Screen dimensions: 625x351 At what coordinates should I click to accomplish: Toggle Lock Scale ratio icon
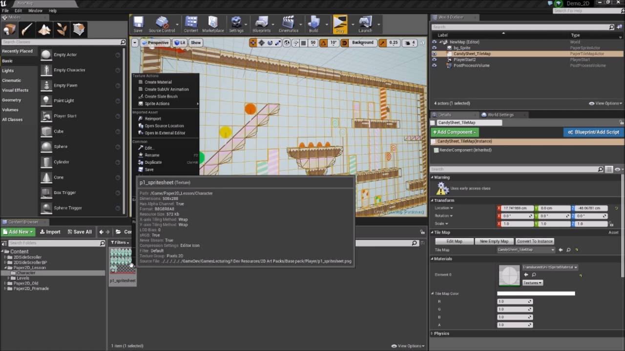[x=611, y=224]
